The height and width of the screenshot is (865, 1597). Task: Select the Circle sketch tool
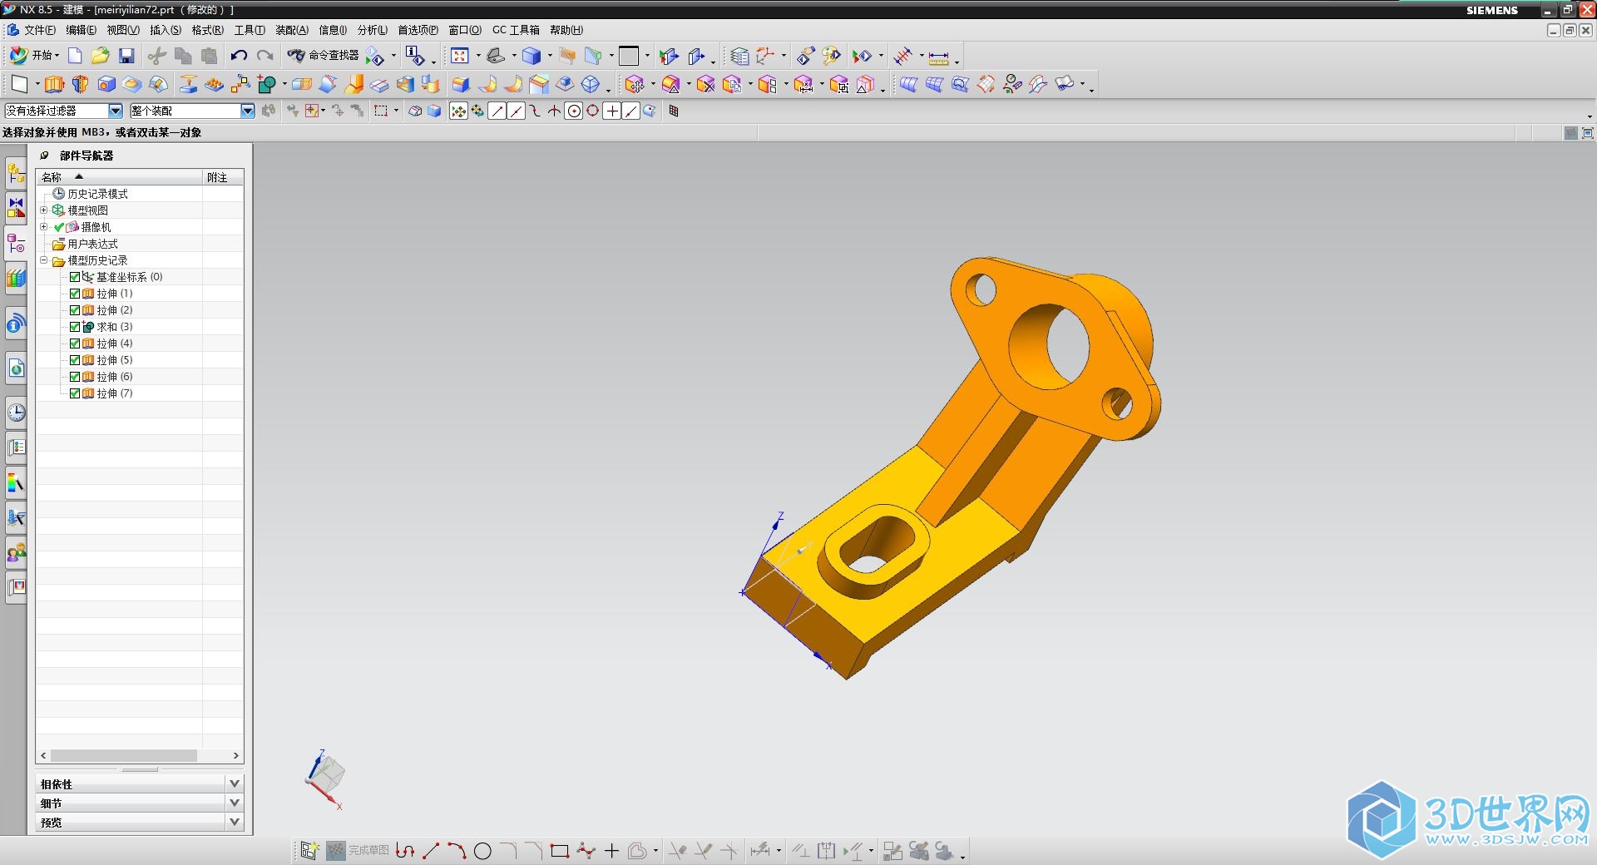(x=482, y=851)
